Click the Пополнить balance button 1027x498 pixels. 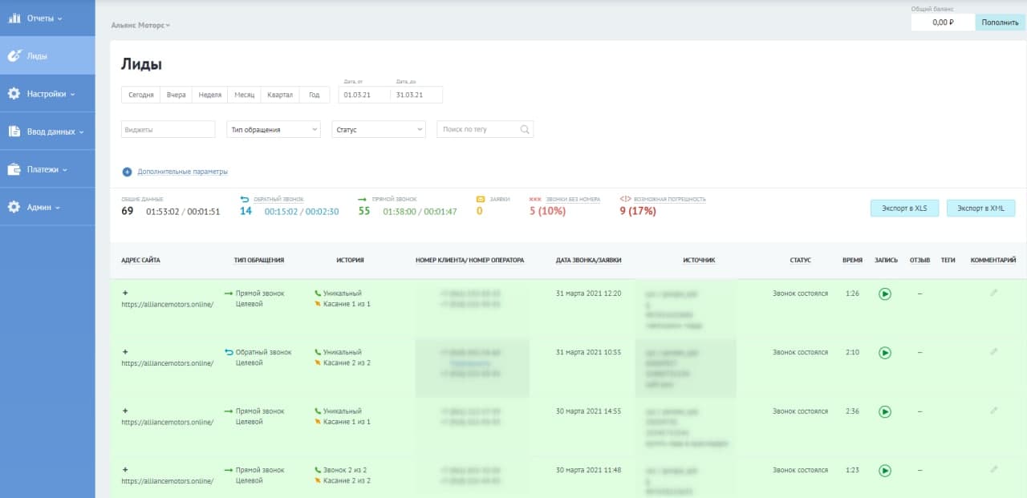click(x=1000, y=22)
